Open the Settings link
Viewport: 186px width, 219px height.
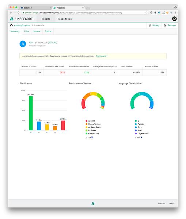point(172,25)
